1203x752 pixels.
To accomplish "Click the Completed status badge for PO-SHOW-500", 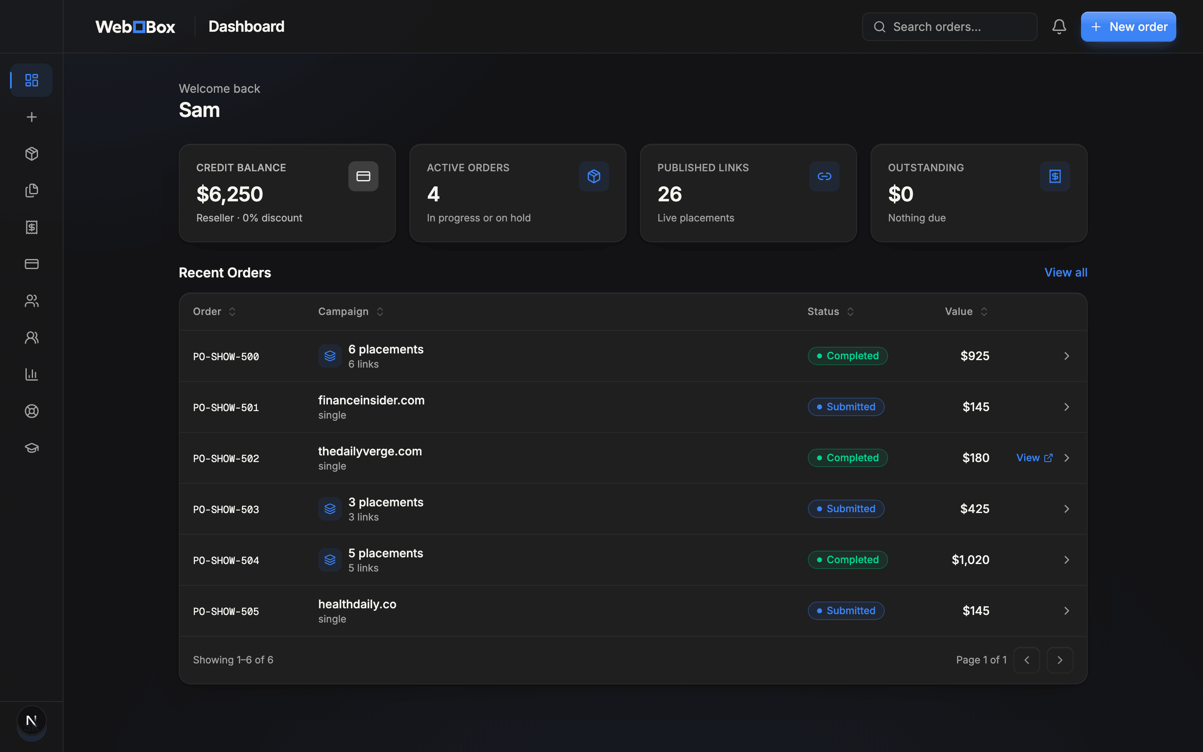I will coord(848,356).
